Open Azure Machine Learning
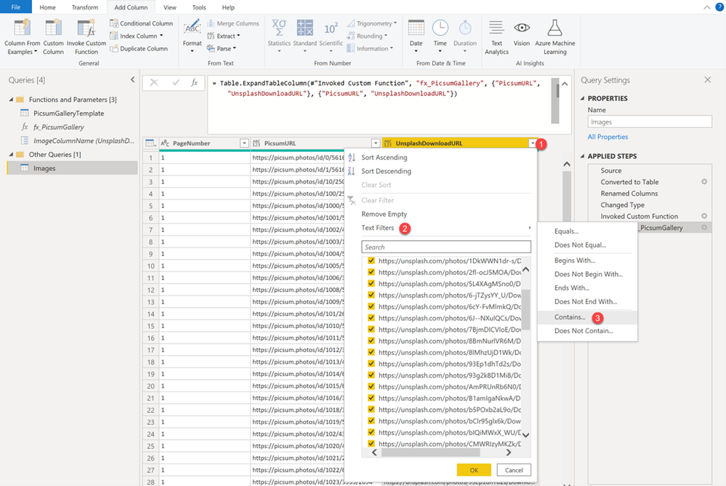The width and height of the screenshot is (726, 486). (x=554, y=37)
